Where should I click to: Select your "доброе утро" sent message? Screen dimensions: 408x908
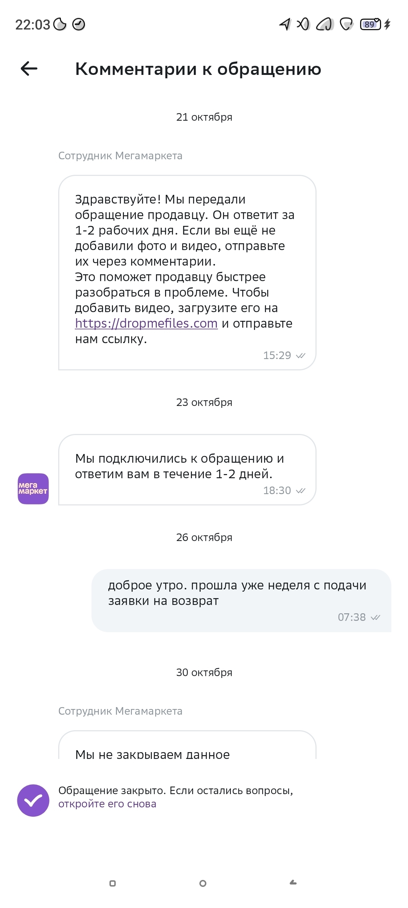(241, 600)
